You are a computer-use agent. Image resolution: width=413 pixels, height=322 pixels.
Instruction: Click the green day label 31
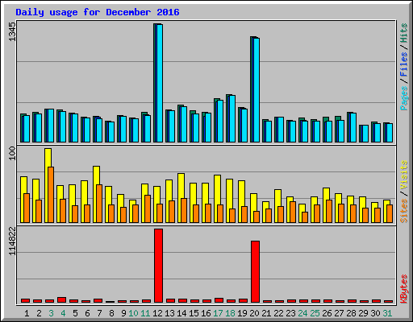tap(387, 313)
